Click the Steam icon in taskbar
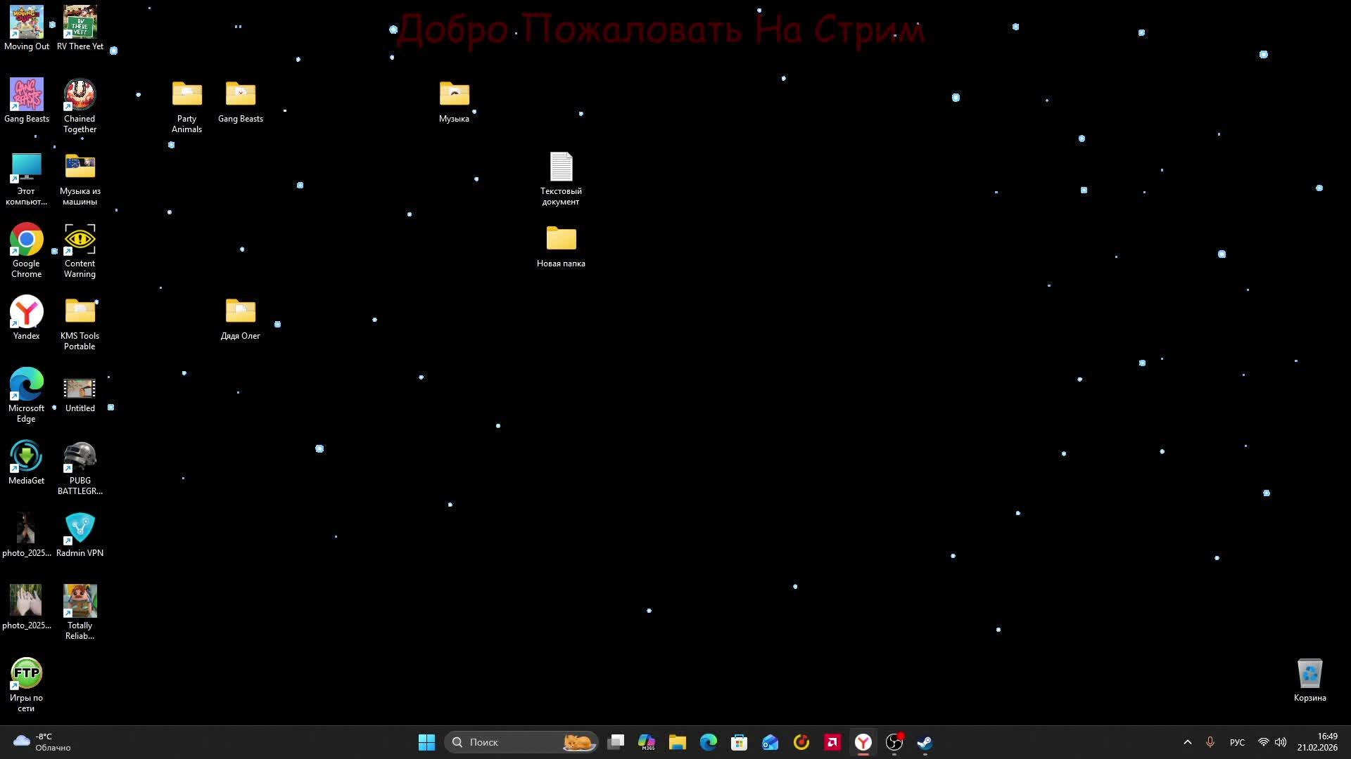The height and width of the screenshot is (759, 1351). point(925,742)
